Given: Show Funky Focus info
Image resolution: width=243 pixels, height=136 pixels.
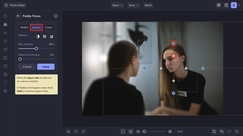Looking at the screenshot, I should coord(56,16).
